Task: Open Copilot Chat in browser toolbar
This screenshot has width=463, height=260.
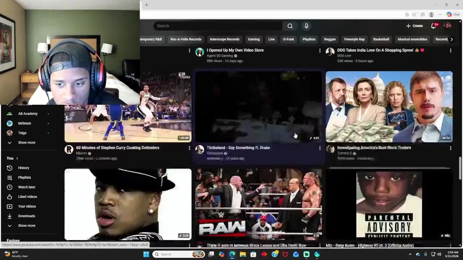Action: pyautogui.click(x=453, y=14)
